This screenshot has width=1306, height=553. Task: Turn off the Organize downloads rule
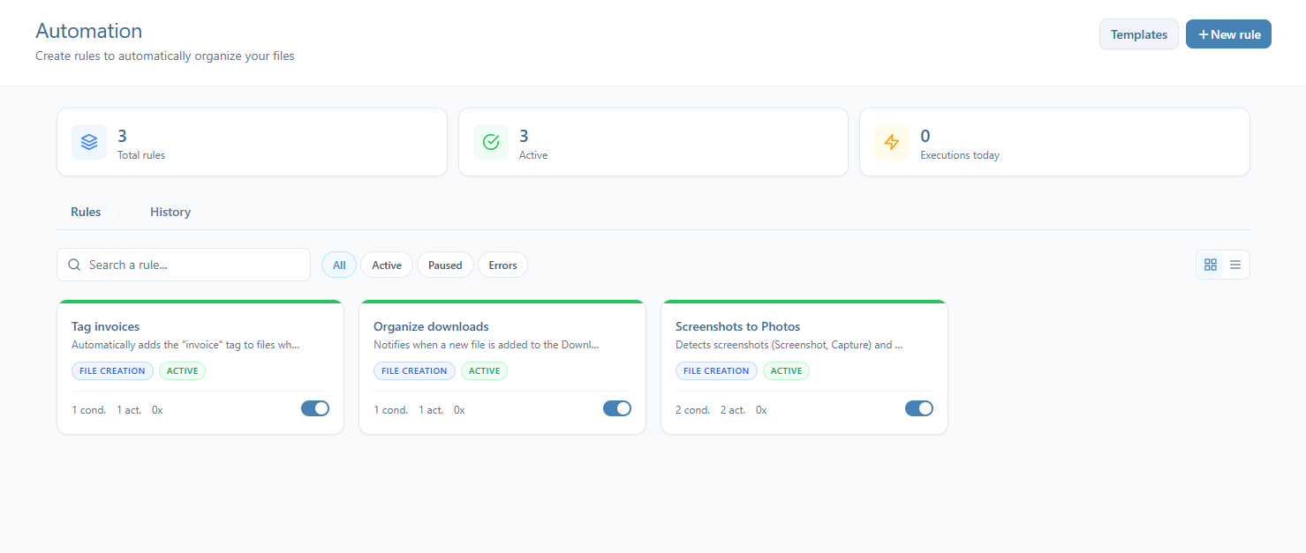(x=616, y=408)
